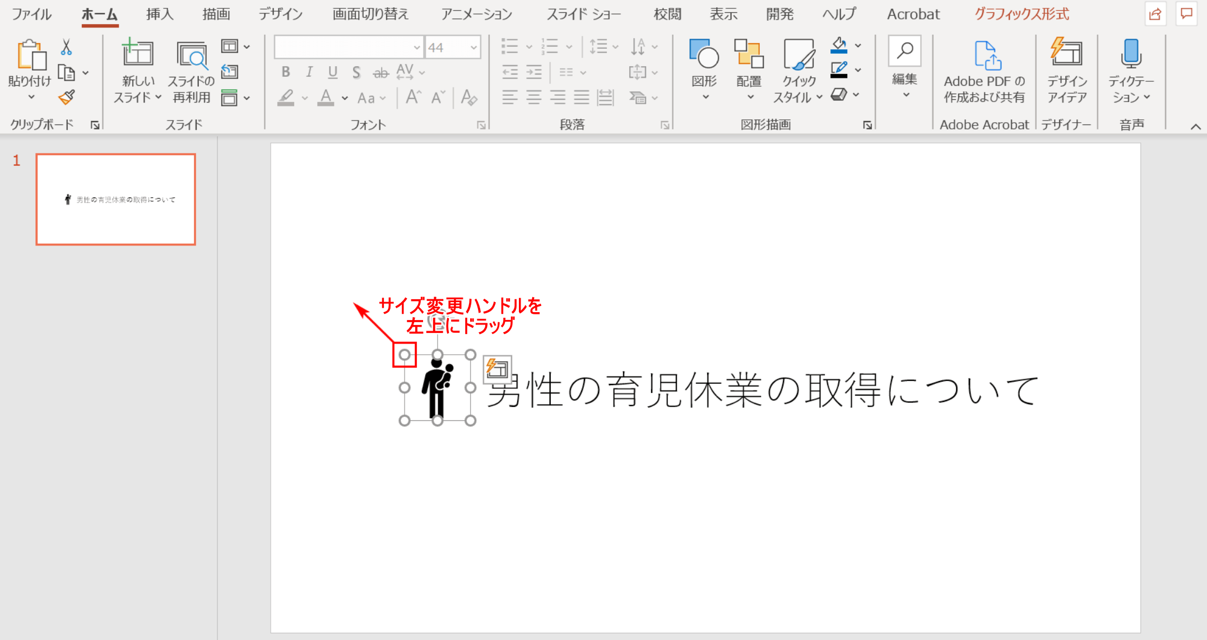Click the title text 男性の育児休業の取得について
The height and width of the screenshot is (640, 1207).
click(x=763, y=390)
